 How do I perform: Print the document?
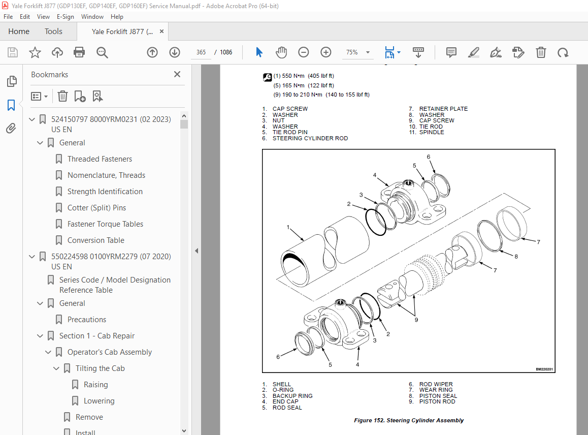pyautogui.click(x=79, y=52)
